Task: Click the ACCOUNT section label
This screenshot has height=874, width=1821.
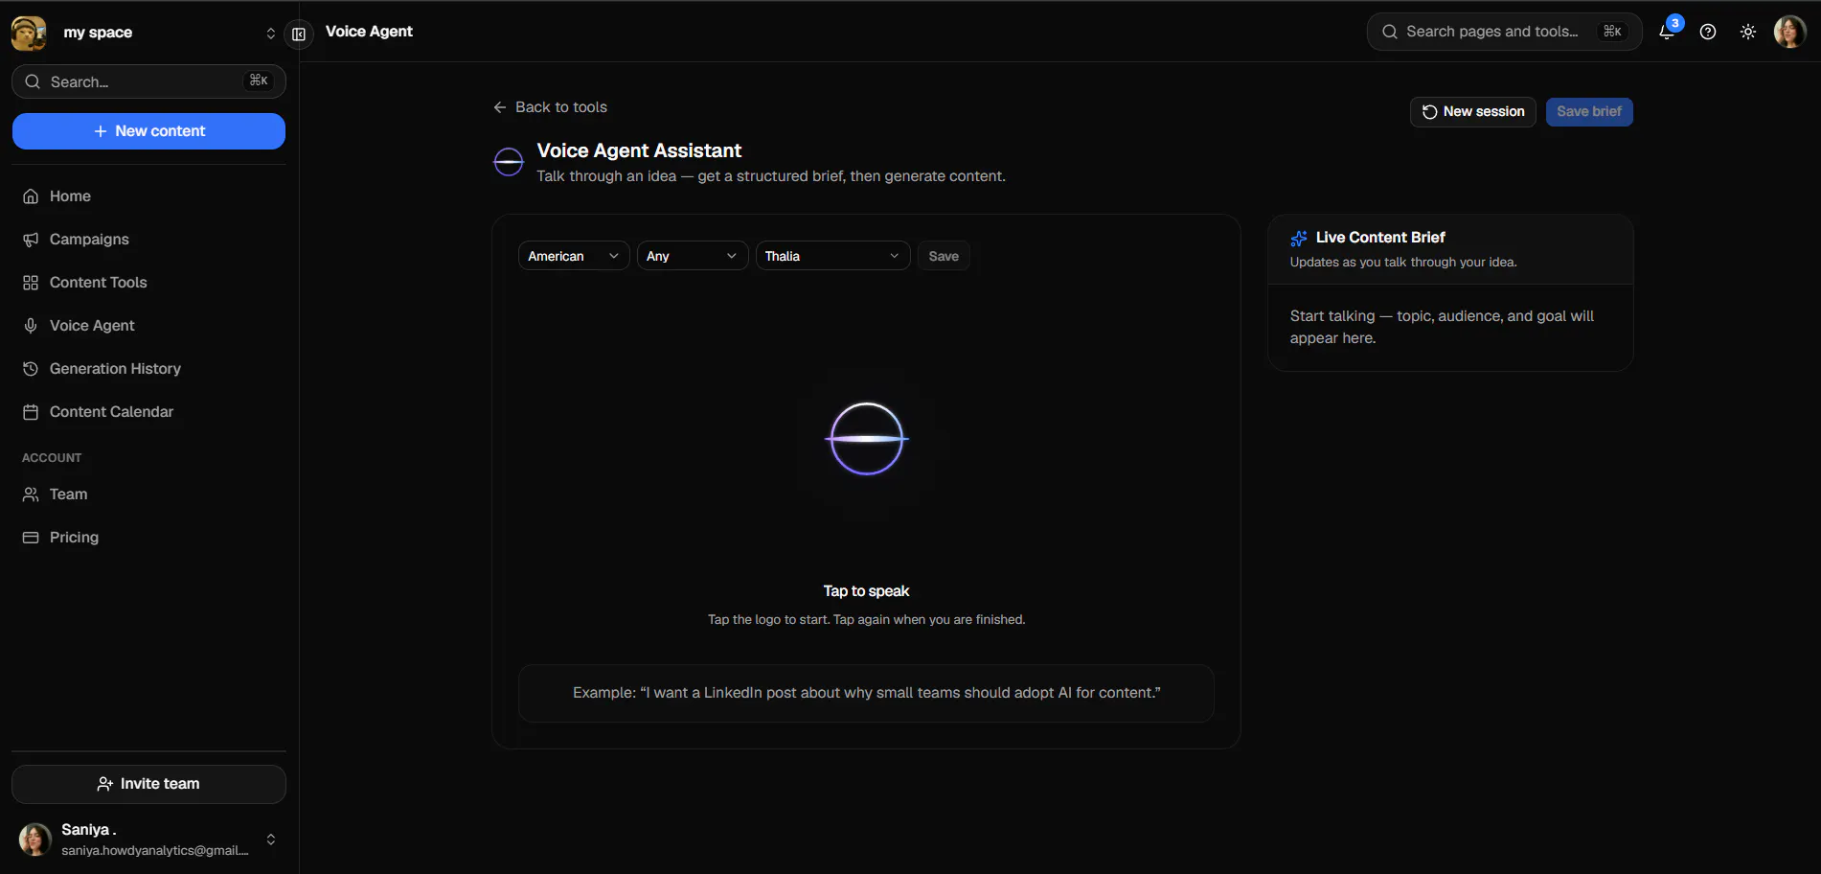Action: pyautogui.click(x=52, y=458)
